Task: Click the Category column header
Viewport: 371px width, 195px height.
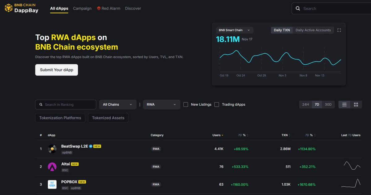Action: pyautogui.click(x=157, y=135)
